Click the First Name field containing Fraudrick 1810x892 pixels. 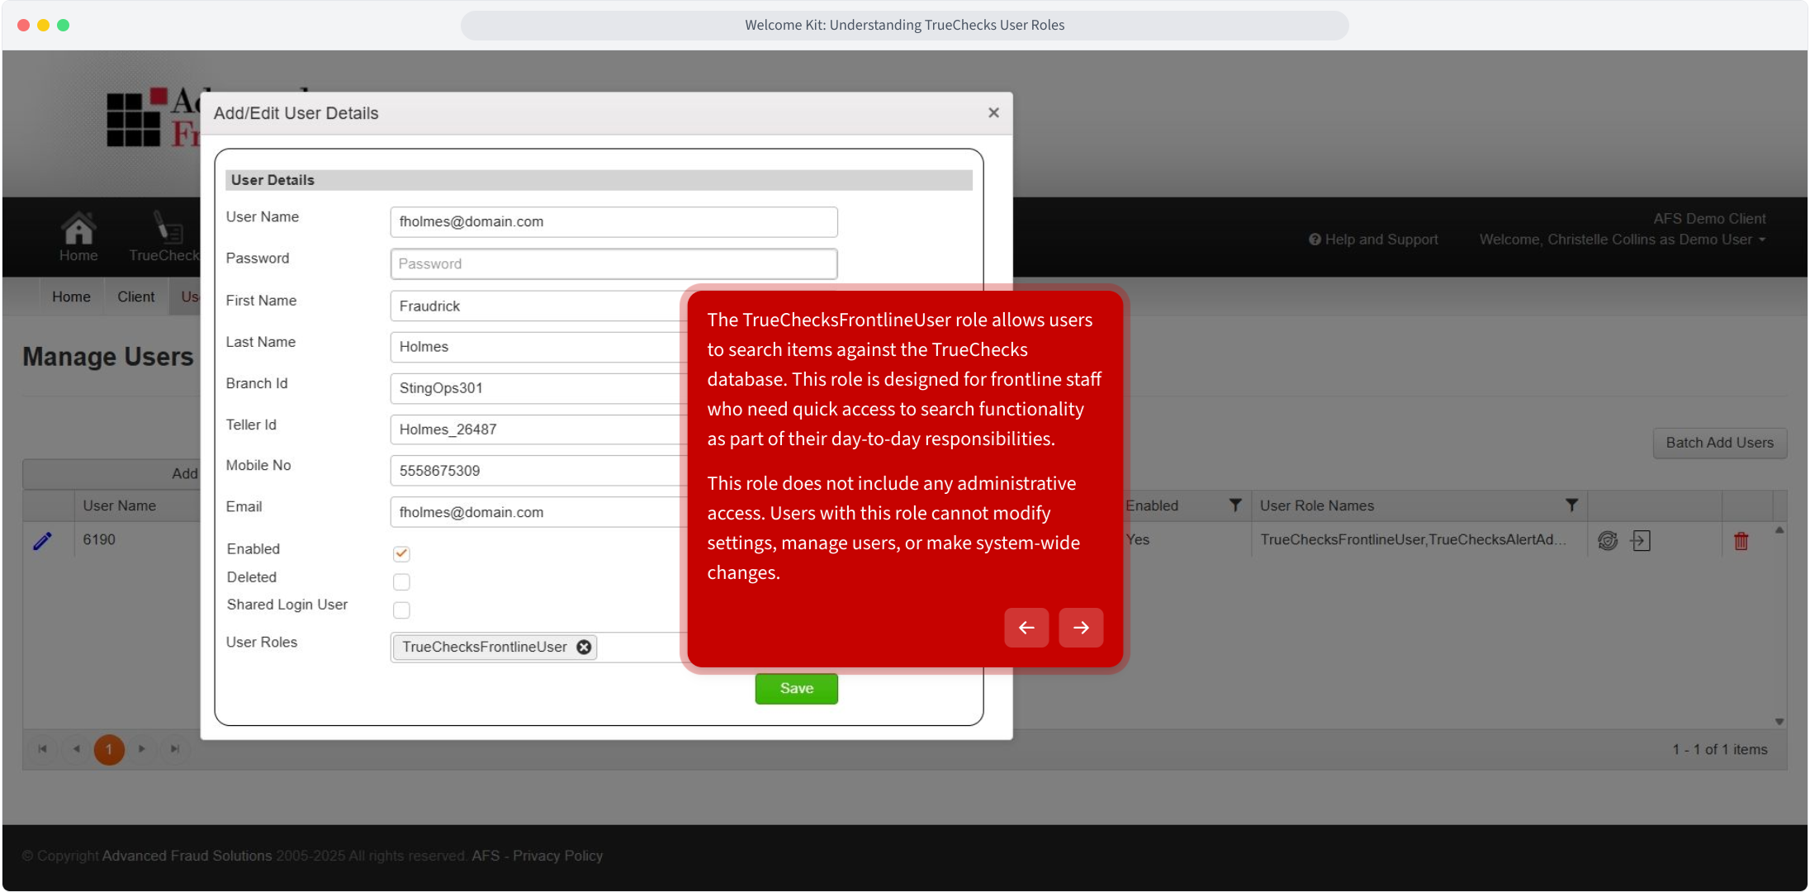click(538, 306)
